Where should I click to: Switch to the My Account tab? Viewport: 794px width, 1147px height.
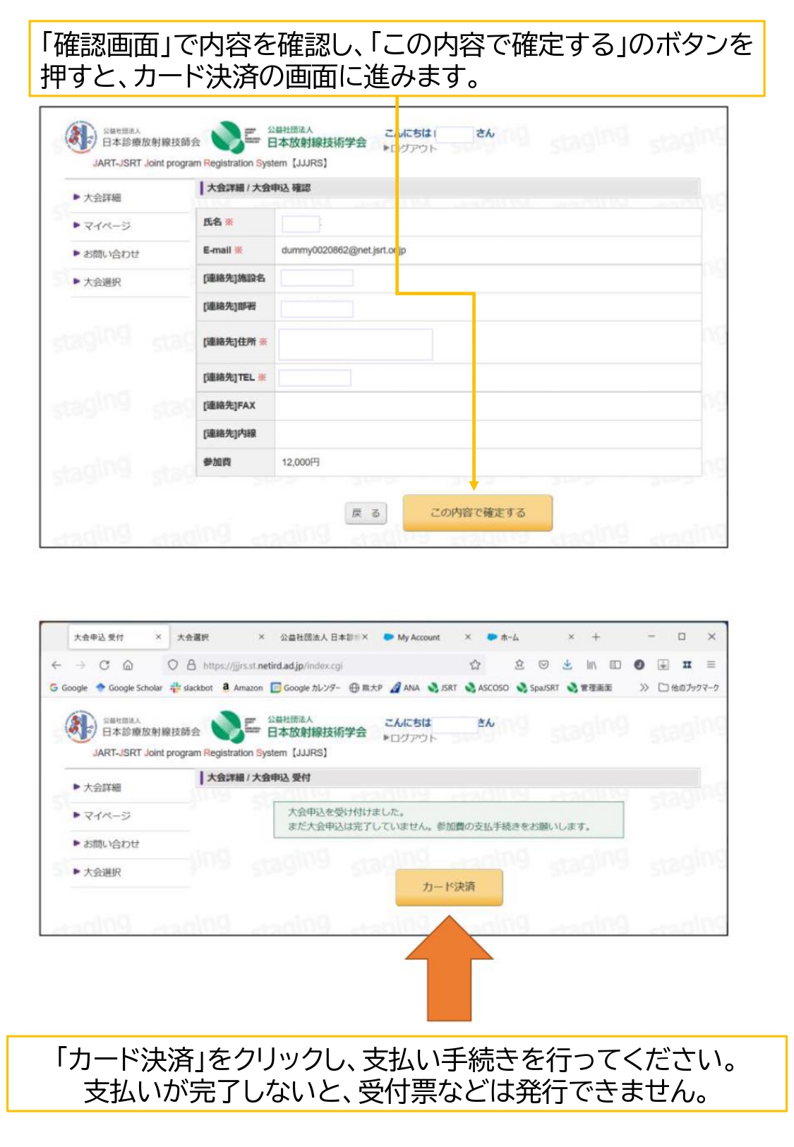(x=418, y=637)
